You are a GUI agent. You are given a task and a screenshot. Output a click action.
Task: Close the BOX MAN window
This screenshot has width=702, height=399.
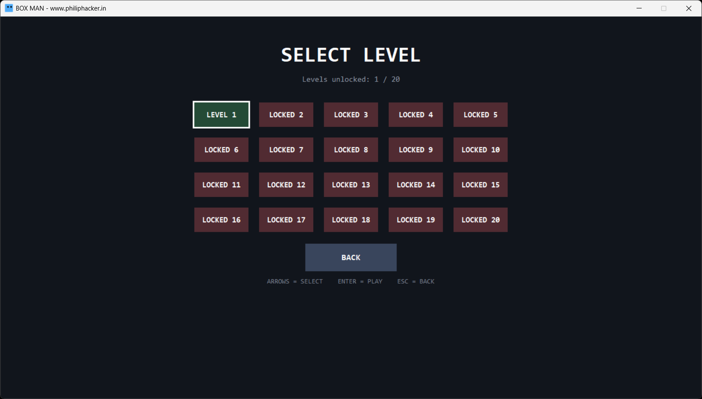point(689,8)
